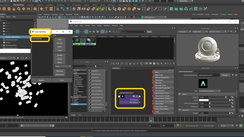Open the Graph menu in Hypershade
The height and width of the screenshot is (137, 244).
pos(99,25)
